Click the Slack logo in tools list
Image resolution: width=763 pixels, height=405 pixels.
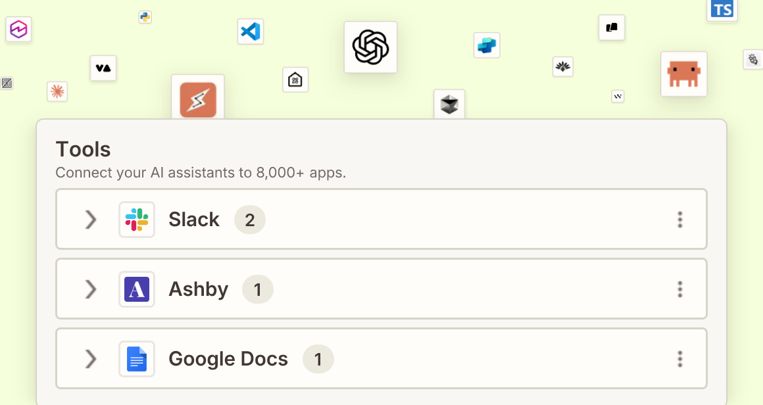pos(137,220)
